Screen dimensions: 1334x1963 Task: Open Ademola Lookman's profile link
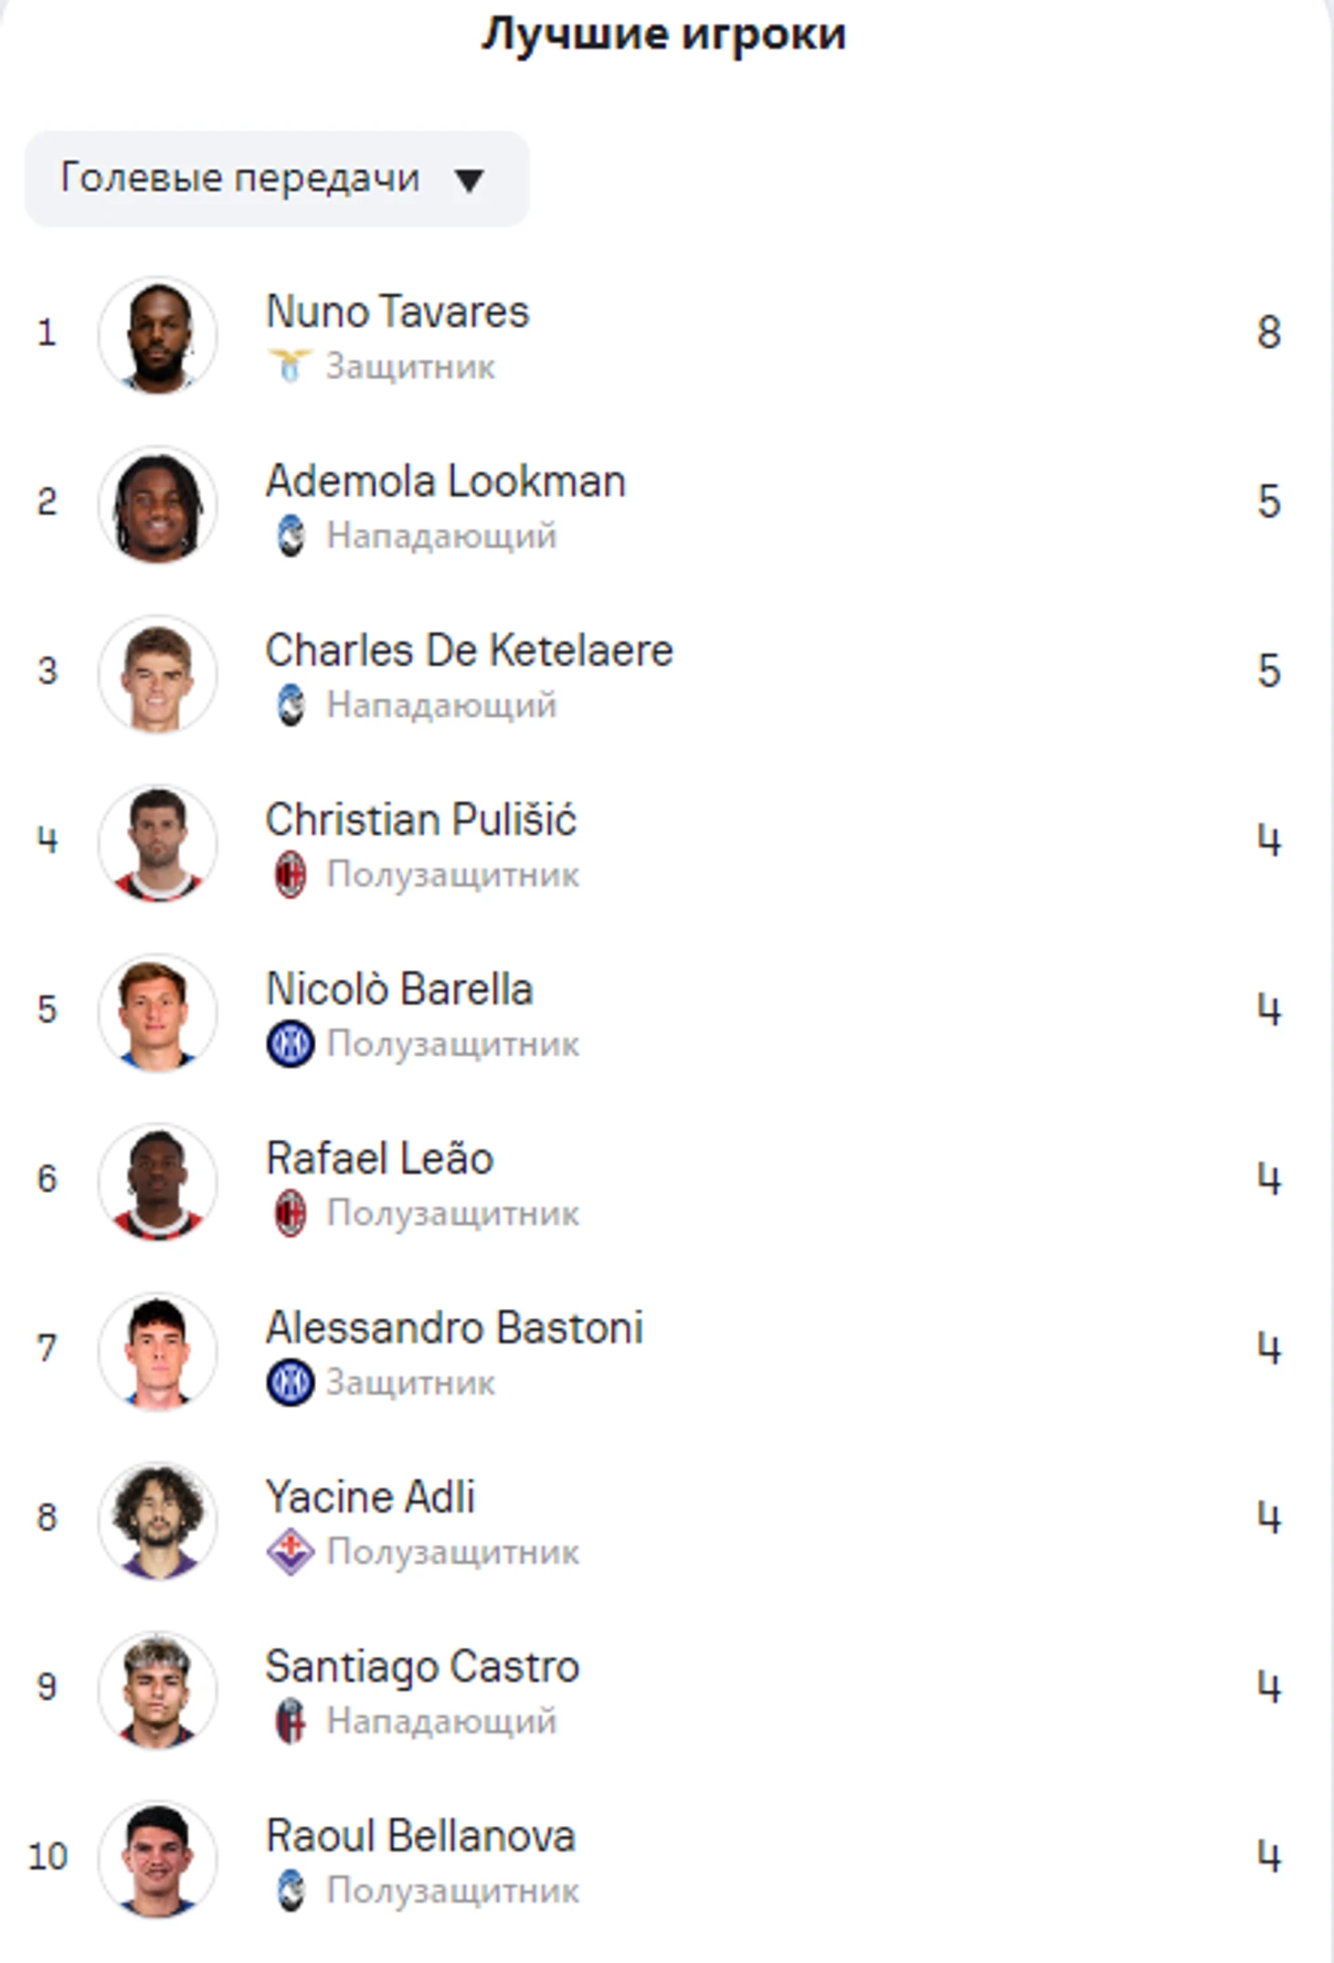[446, 481]
